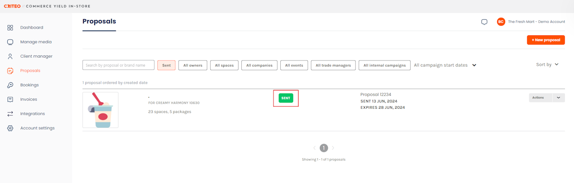
Task: Click the Bookings key icon
Action: click(10, 85)
